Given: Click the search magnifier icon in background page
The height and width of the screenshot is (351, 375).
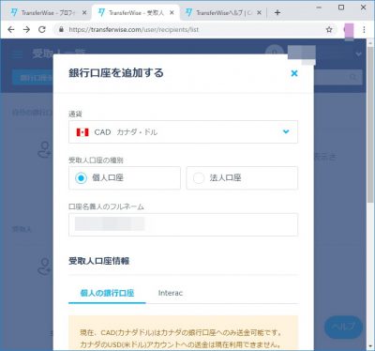Looking at the screenshot, I should 352,77.
